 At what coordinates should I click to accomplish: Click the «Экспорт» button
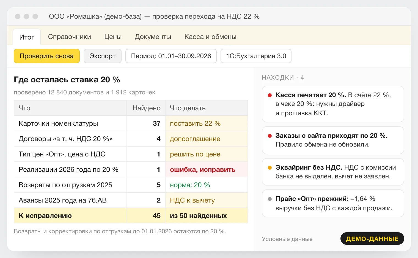(x=103, y=56)
